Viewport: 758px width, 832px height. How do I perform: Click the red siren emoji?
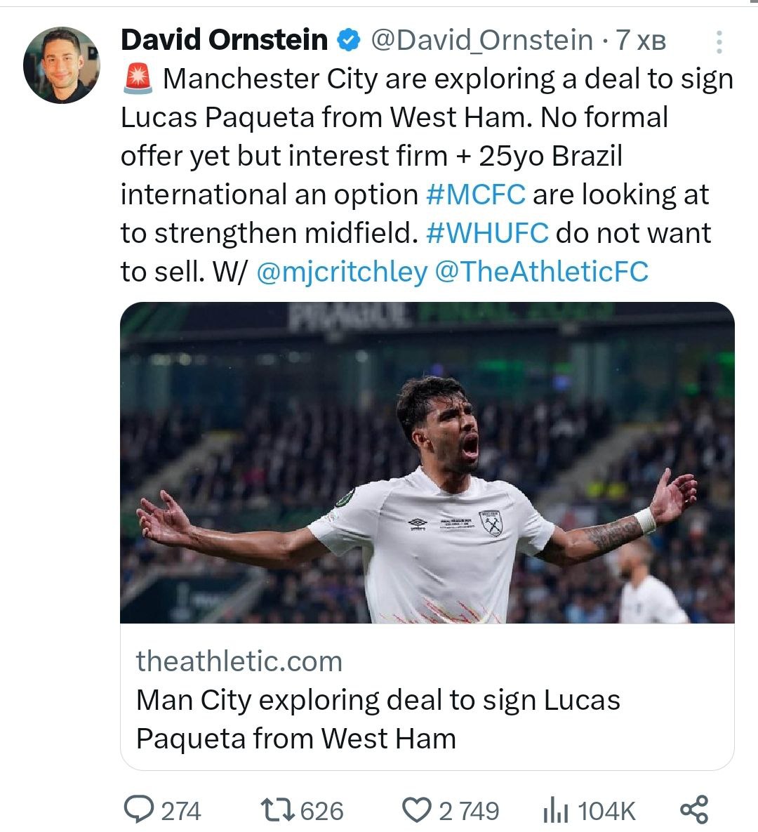click(x=138, y=79)
